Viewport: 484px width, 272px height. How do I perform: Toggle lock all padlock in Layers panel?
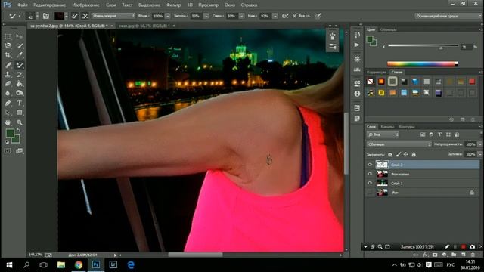point(414,154)
